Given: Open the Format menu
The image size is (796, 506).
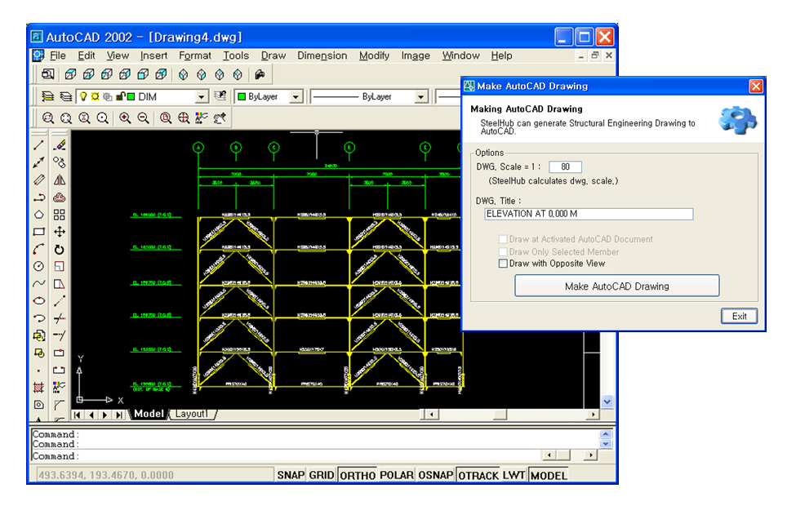Looking at the screenshot, I should point(194,55).
